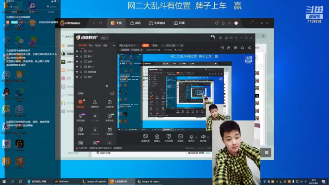Toggle visibility of 英雄联盟 layer
The image size is (329, 185).
(x=77, y=72)
